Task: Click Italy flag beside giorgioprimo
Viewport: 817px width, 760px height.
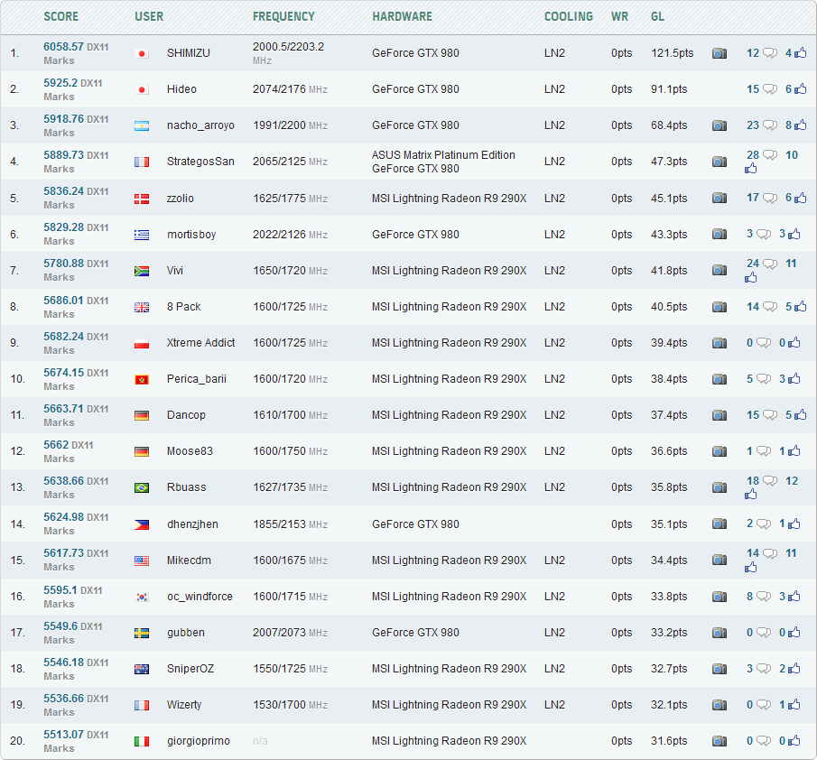Action: (141, 742)
